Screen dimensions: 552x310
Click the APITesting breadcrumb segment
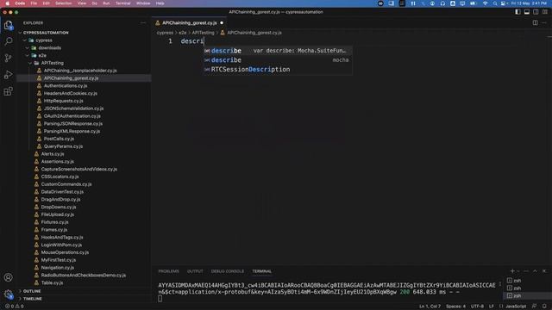pyautogui.click(x=203, y=33)
